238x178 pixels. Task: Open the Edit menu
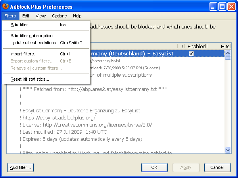(26, 16)
